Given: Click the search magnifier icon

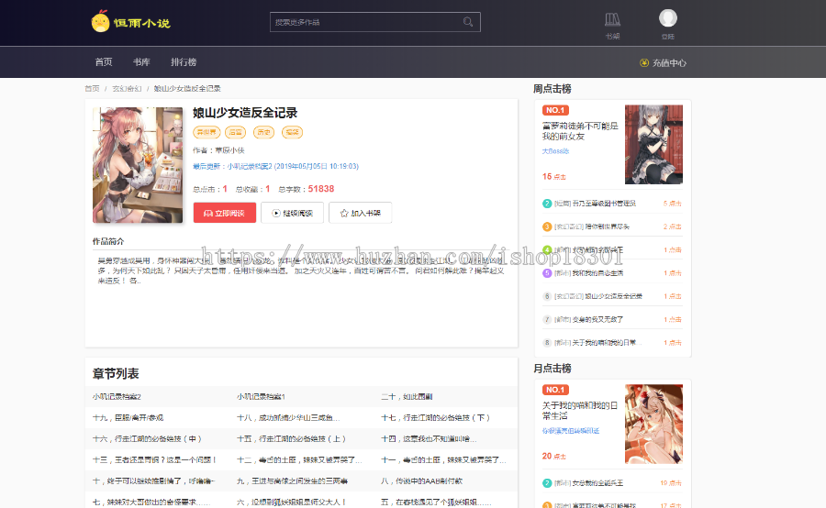Looking at the screenshot, I should 468,22.
